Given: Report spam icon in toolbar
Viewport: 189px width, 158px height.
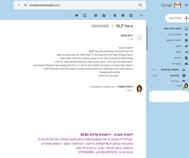Looking at the screenshot, I should coord(123,15).
